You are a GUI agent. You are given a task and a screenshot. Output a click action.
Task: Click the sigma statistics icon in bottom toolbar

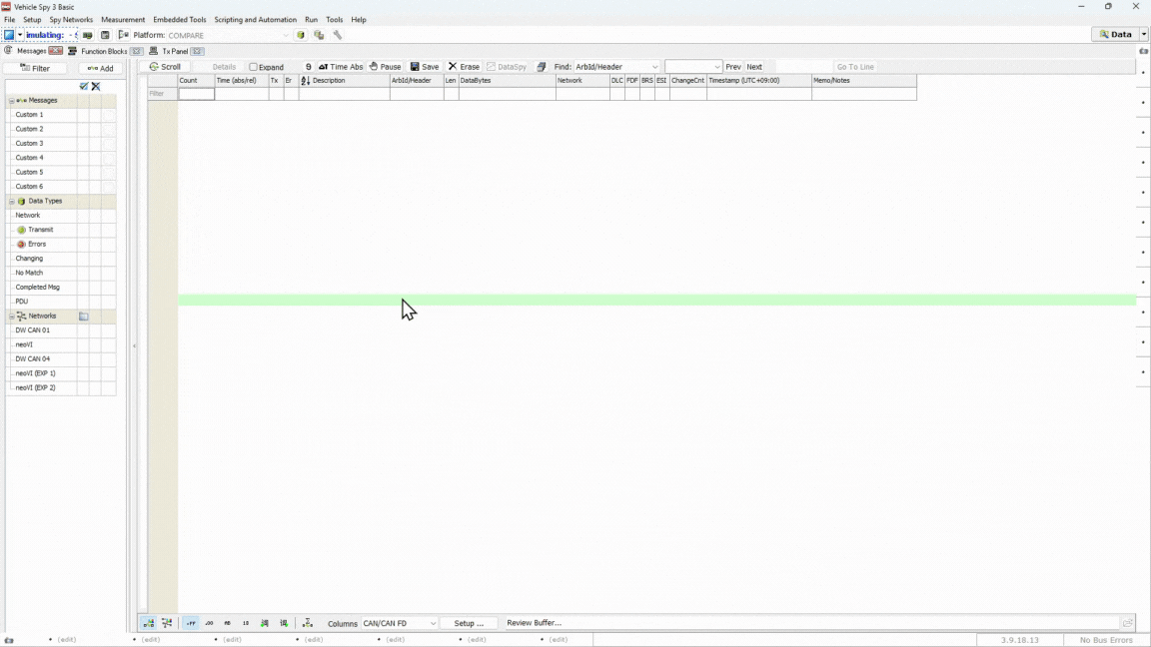[308, 623]
